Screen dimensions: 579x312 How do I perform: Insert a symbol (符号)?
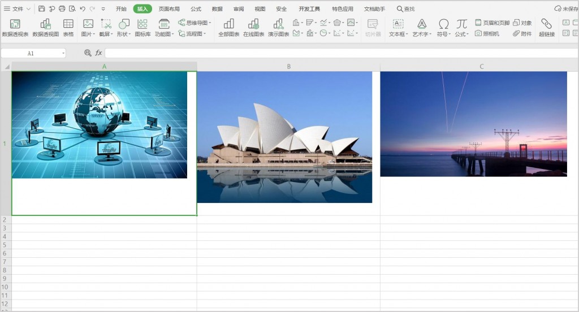tap(443, 28)
